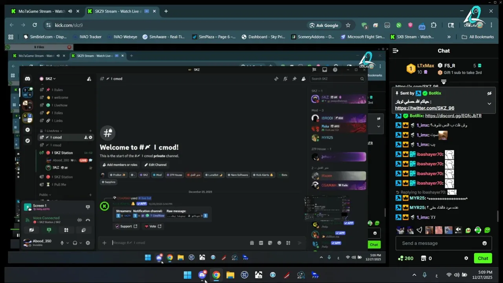Click the Ask Google button
The height and width of the screenshot is (283, 503).
click(324, 25)
